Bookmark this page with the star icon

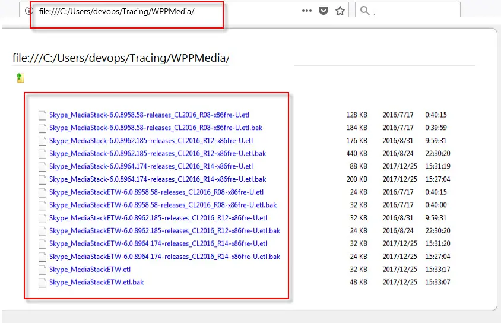click(x=340, y=11)
